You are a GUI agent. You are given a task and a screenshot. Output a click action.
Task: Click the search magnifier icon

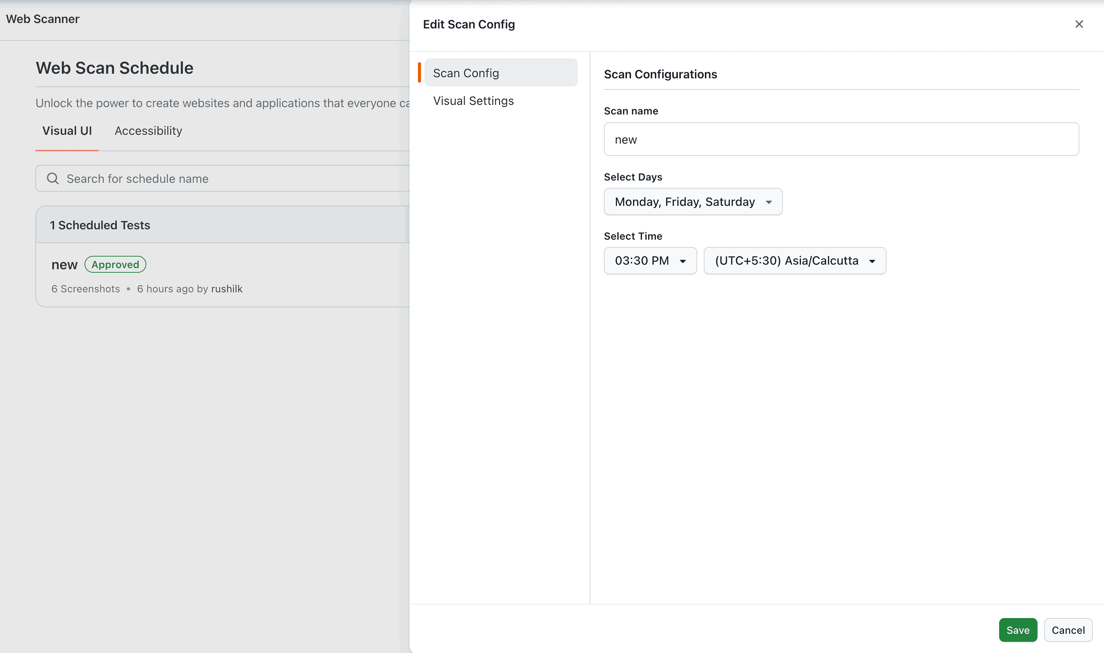click(x=52, y=178)
